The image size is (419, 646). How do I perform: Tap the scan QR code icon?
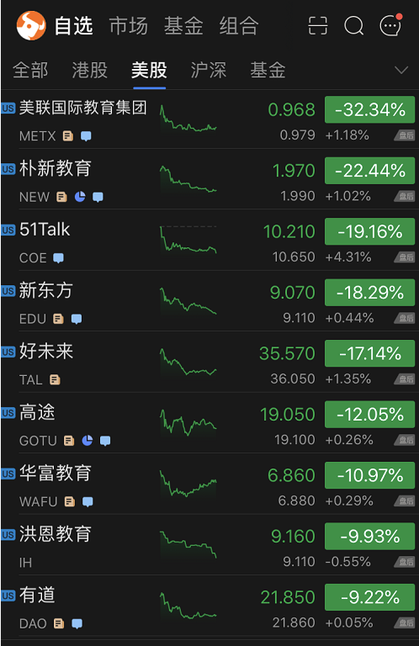click(318, 26)
